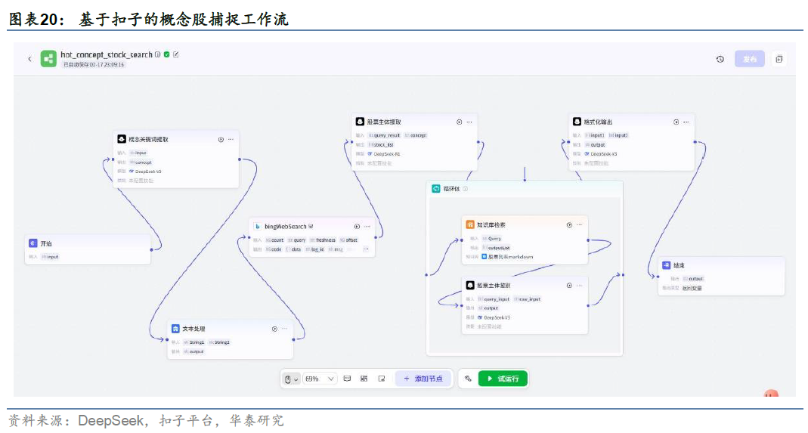Click the raw_input parameter in 股票主体鉴别

point(528,299)
